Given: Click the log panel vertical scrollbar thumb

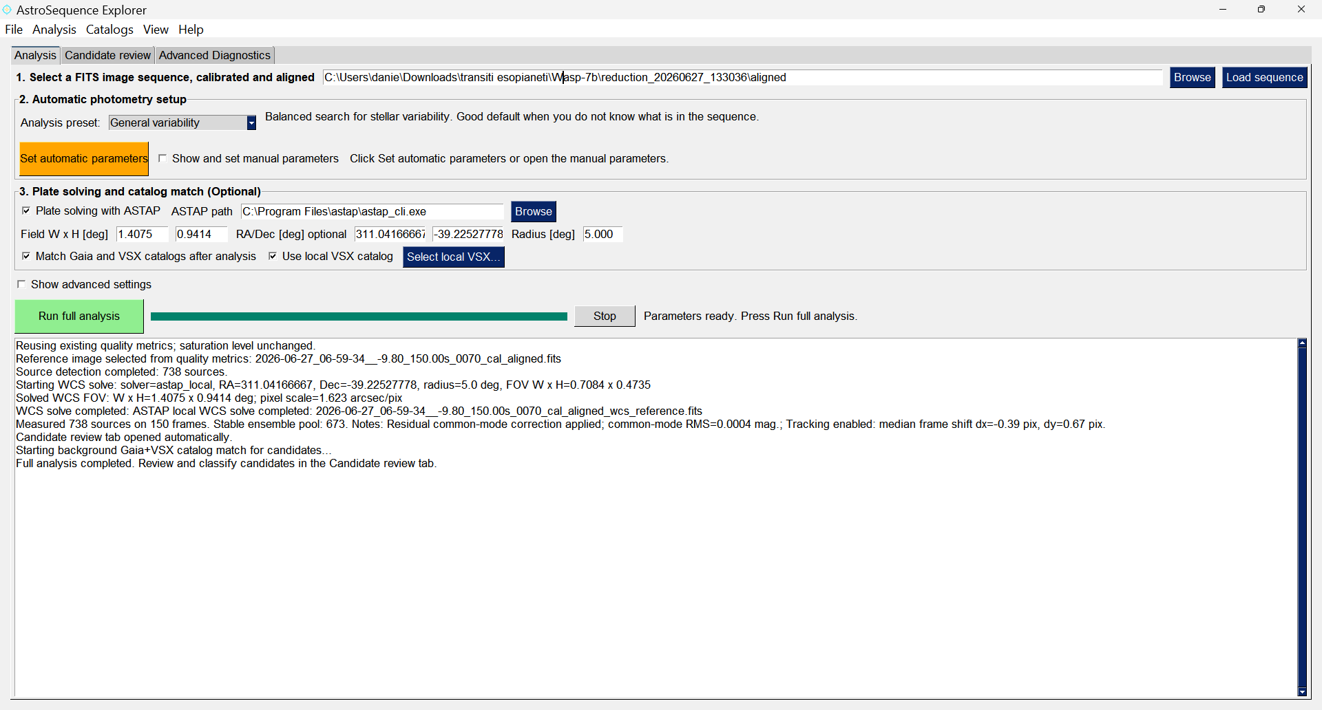Looking at the screenshot, I should coord(1302,517).
